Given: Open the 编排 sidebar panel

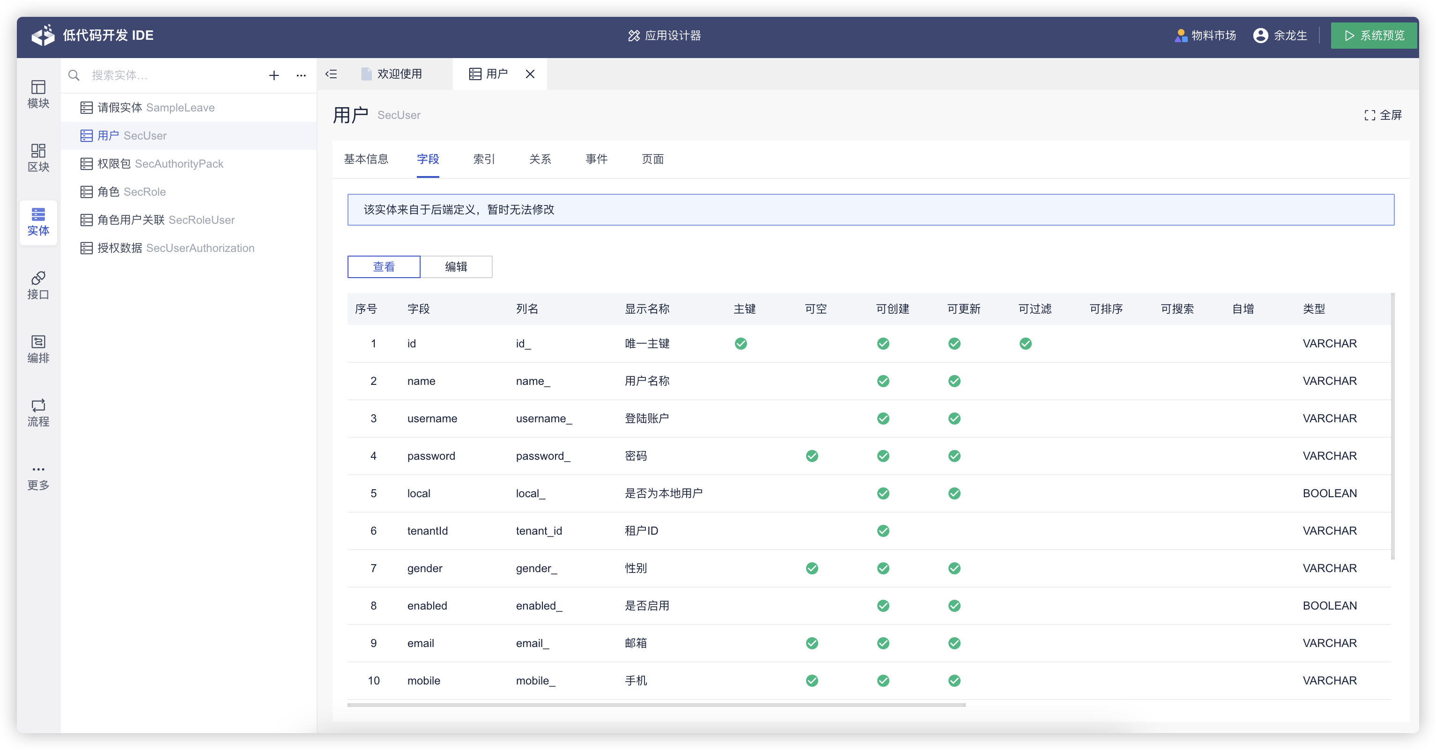Looking at the screenshot, I should (38, 349).
